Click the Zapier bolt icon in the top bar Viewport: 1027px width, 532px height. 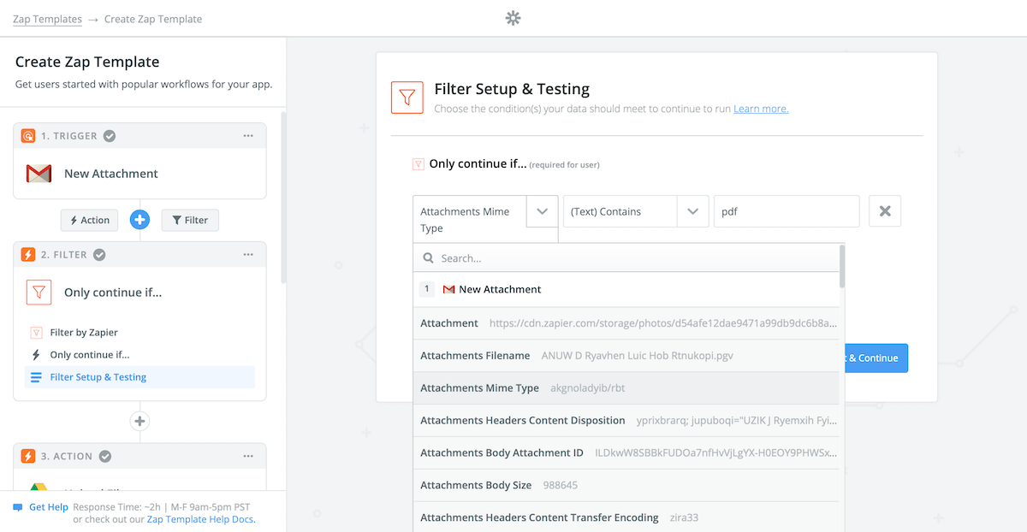513,17
